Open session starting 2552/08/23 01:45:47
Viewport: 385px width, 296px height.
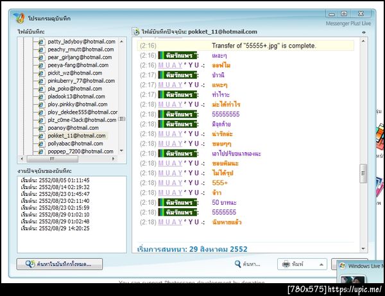pos(55,194)
